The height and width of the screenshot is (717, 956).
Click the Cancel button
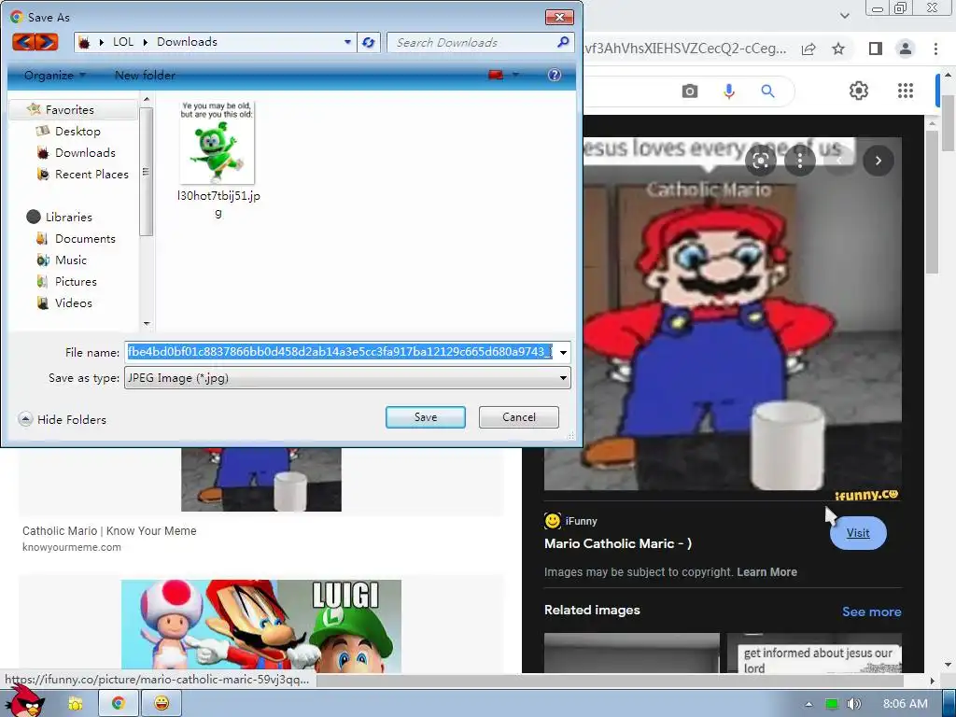[x=519, y=417]
